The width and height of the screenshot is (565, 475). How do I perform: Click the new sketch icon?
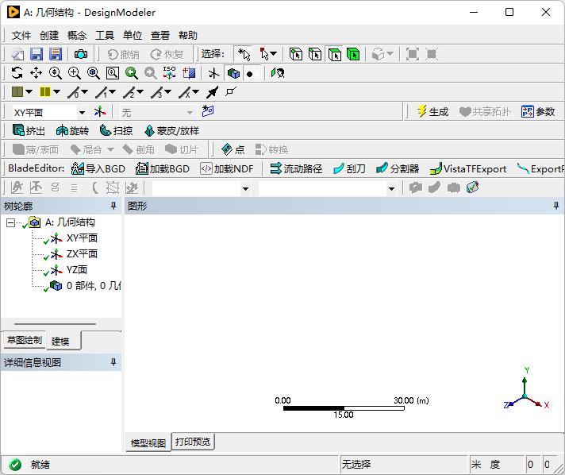pos(208,112)
